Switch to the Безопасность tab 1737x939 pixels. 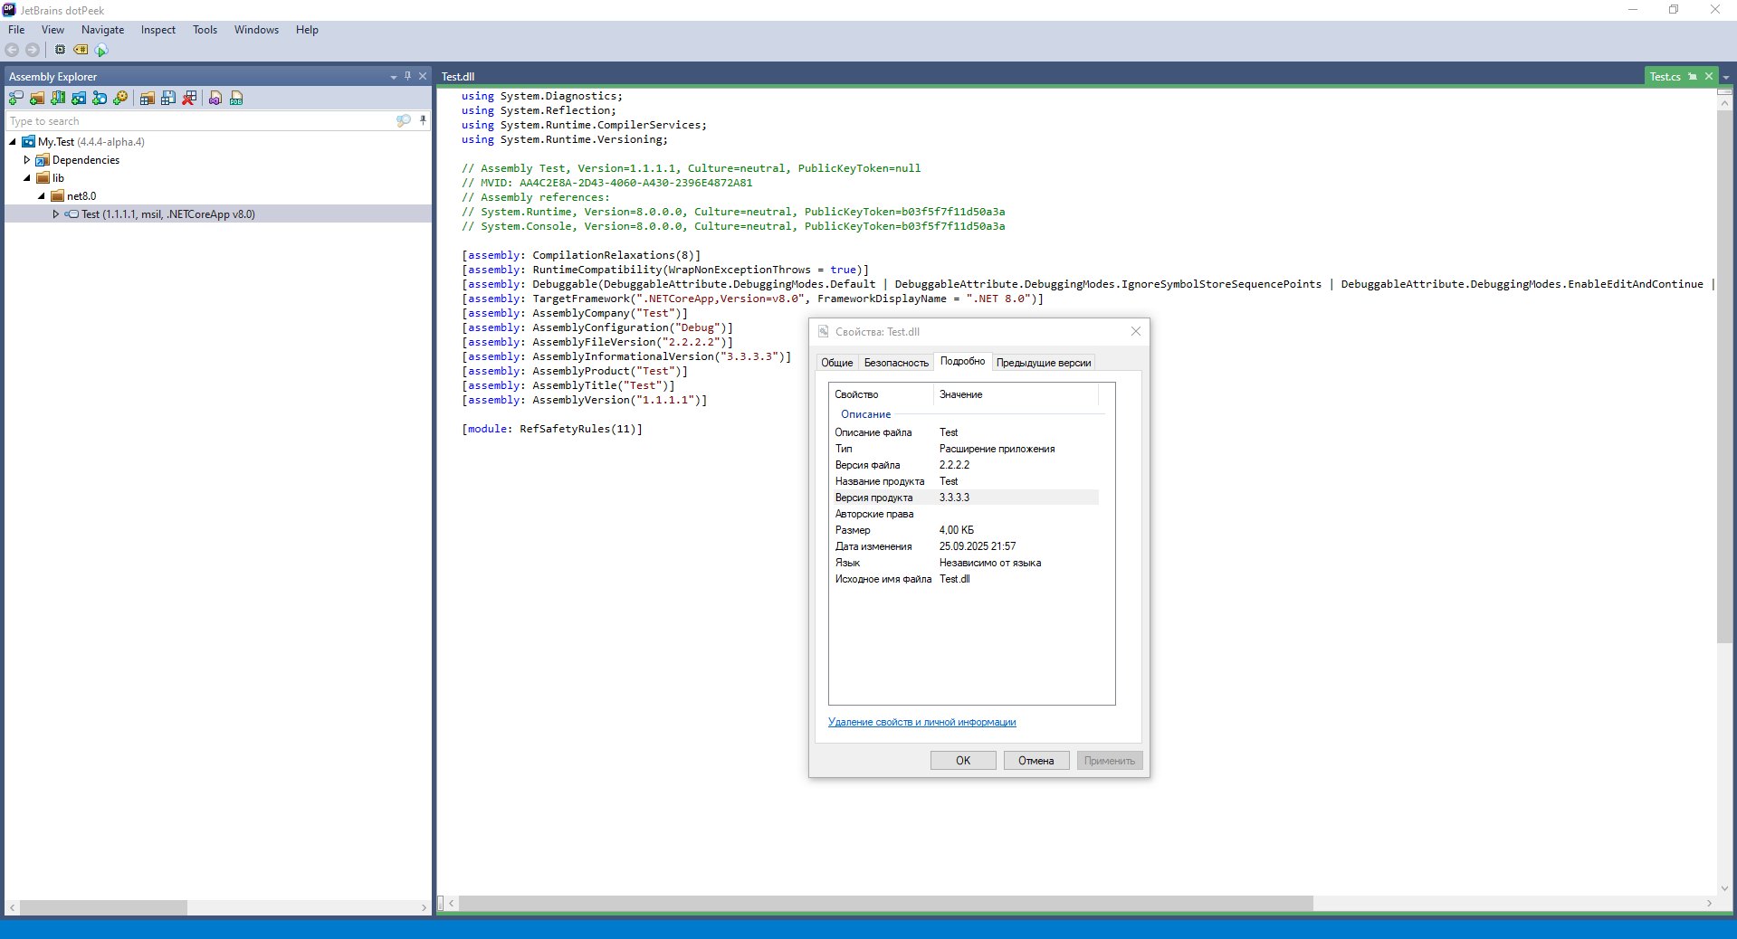click(x=896, y=363)
